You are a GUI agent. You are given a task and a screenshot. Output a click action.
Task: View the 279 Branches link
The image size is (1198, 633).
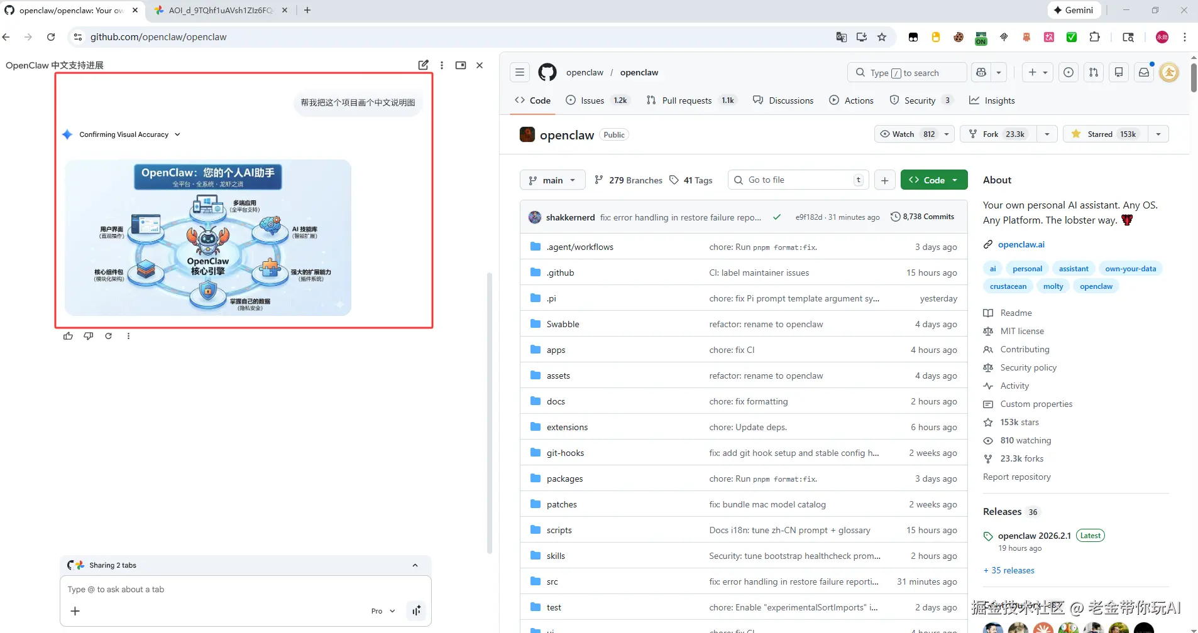(x=628, y=180)
